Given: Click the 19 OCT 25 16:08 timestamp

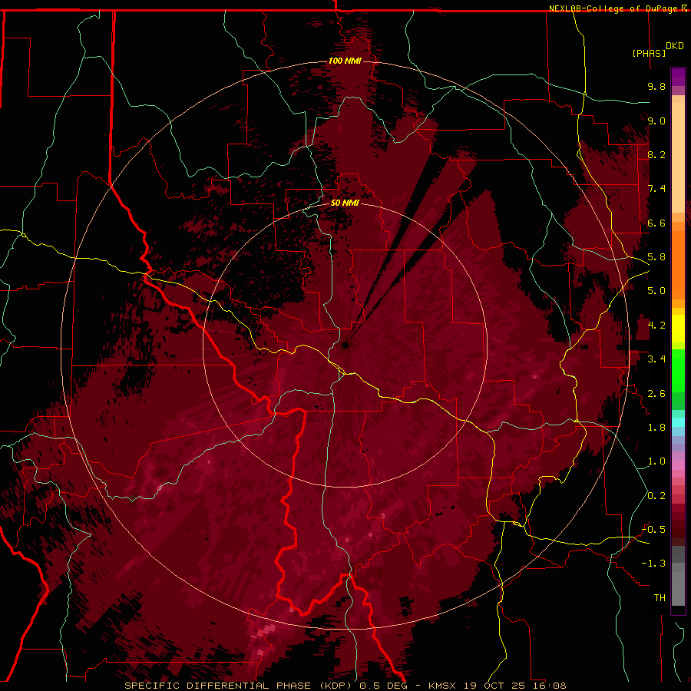Looking at the screenshot, I should 514,686.
